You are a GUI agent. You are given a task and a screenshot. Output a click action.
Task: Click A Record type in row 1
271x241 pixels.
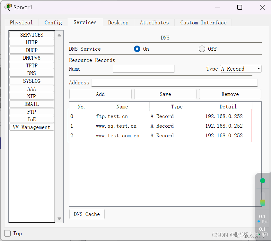click(162, 126)
